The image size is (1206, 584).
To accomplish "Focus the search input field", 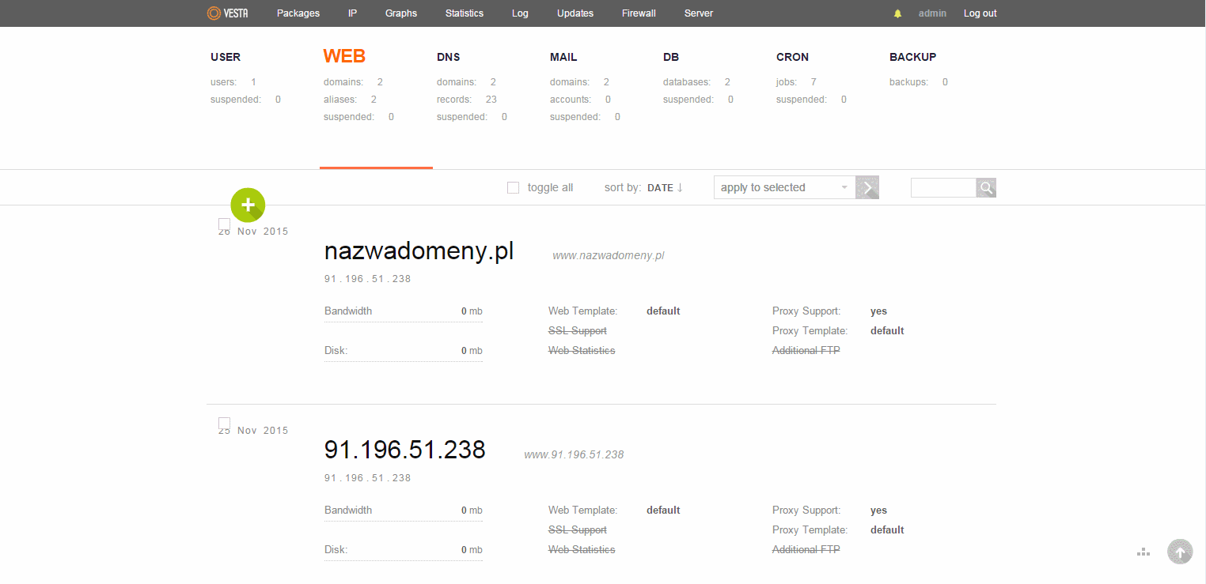I will click(x=943, y=187).
